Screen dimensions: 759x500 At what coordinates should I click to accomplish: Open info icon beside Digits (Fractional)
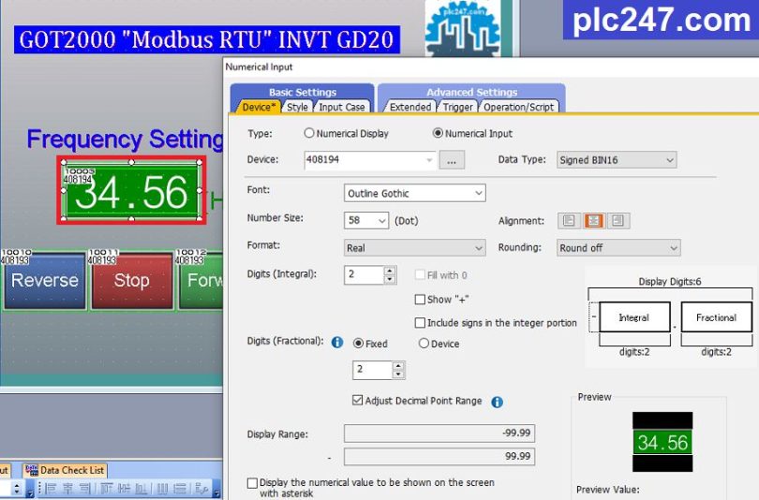337,343
